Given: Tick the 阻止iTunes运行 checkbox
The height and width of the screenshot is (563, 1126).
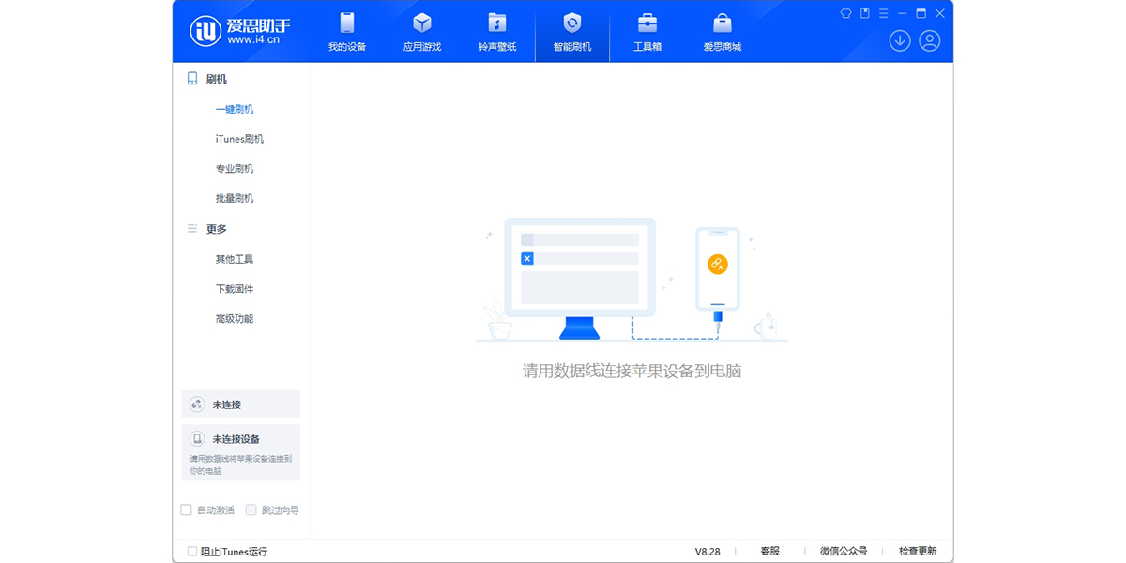Looking at the screenshot, I should click(x=192, y=552).
